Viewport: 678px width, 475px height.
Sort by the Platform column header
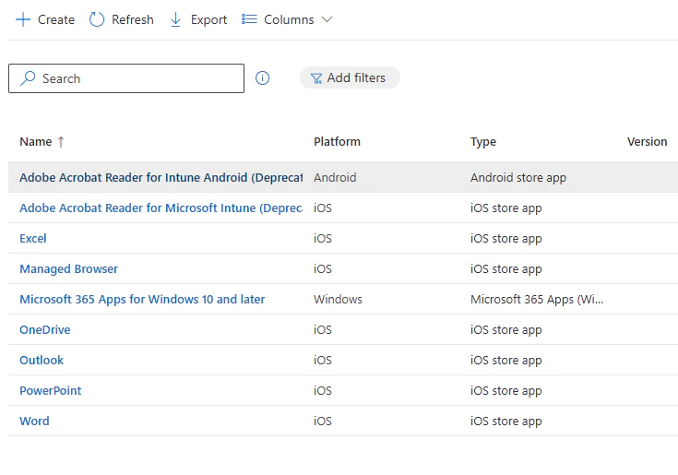point(337,142)
